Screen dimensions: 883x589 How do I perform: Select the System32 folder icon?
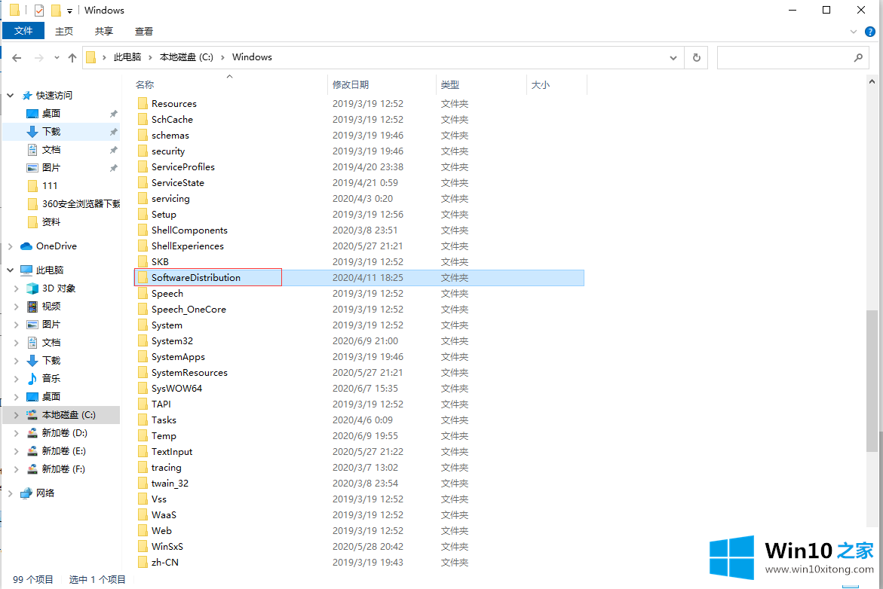(x=143, y=341)
